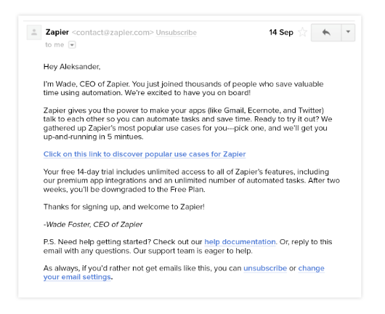Select the P.S. Need help getting started text
Screen dimensions: 385x314
click(x=188, y=246)
